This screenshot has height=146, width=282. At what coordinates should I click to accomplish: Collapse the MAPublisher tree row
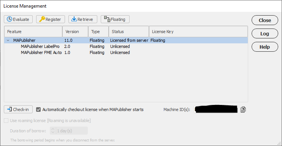tap(8, 41)
